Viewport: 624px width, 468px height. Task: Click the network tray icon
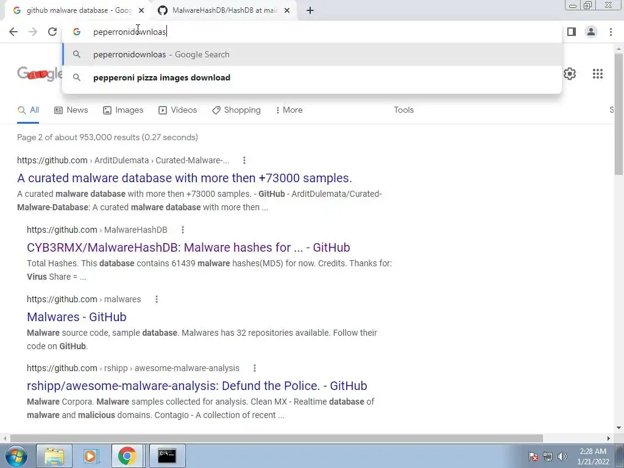[548, 456]
